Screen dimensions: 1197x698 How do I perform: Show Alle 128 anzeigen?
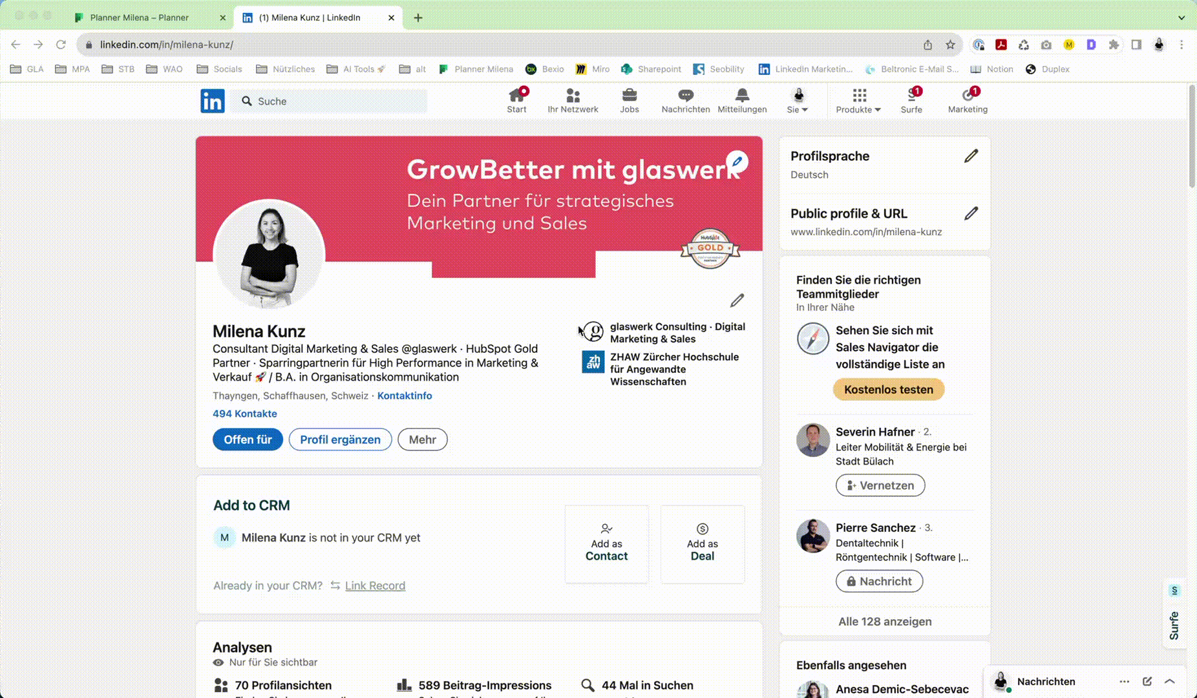(885, 622)
